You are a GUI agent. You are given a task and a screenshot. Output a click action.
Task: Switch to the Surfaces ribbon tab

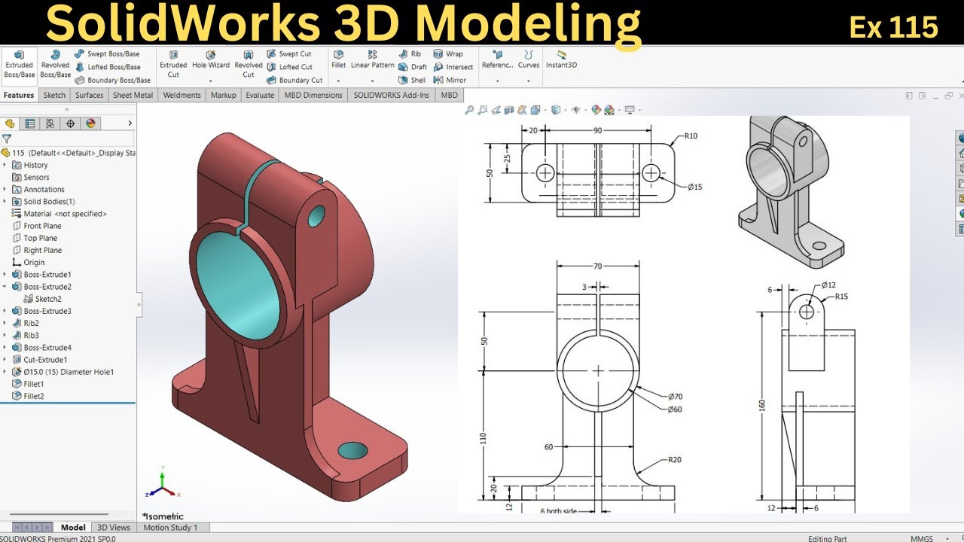tap(90, 95)
